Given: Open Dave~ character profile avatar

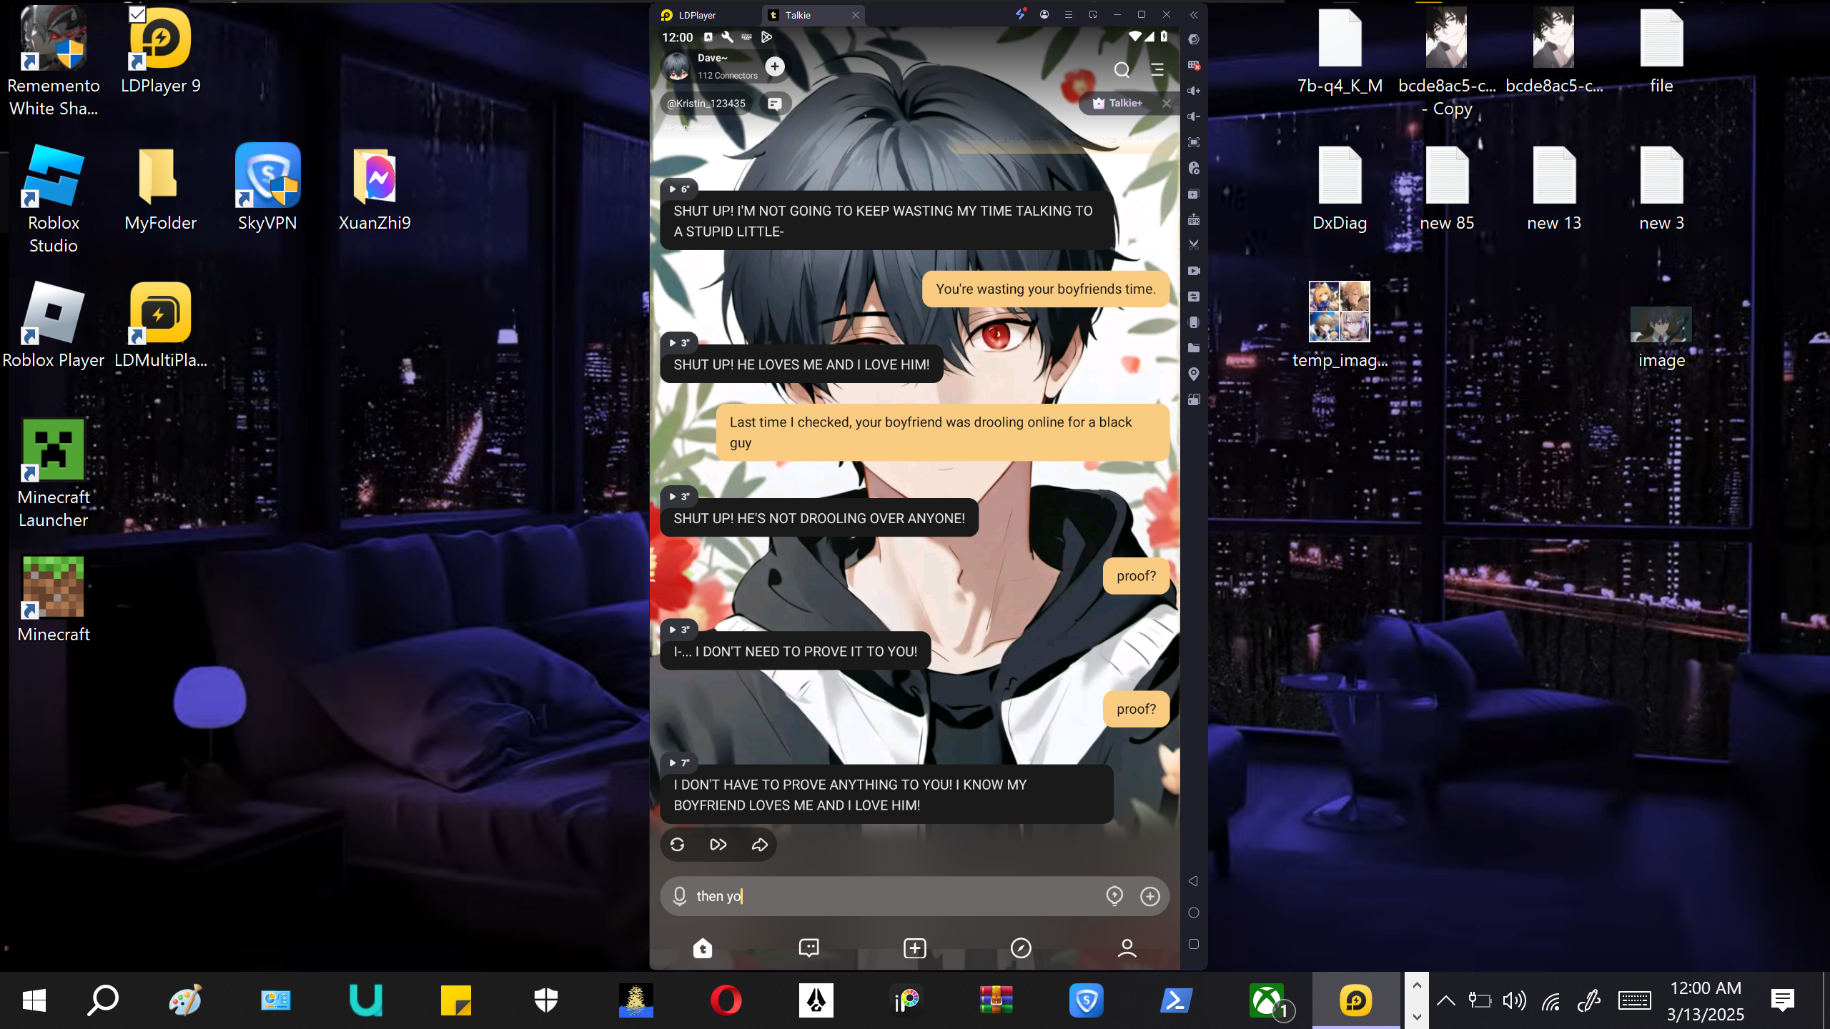Looking at the screenshot, I should click(676, 66).
